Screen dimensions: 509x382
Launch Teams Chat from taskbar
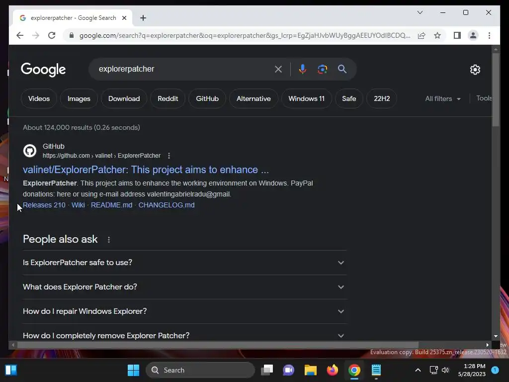(288, 370)
